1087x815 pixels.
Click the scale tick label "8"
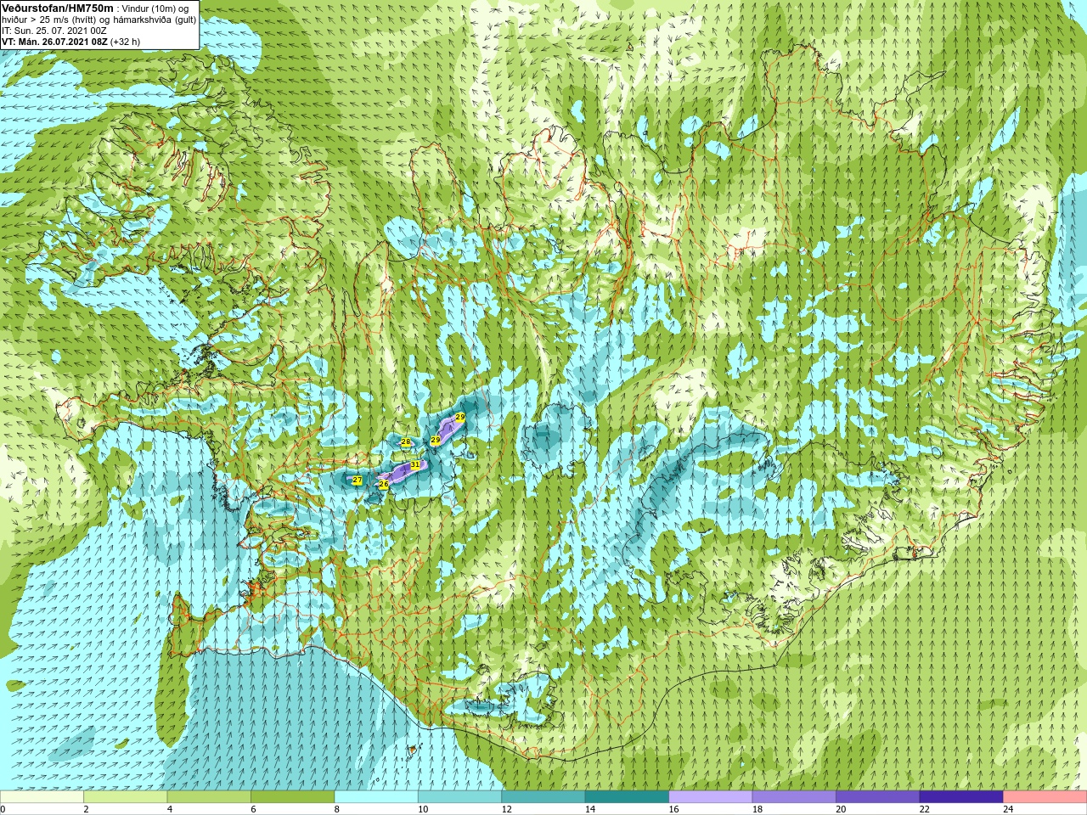337,809
